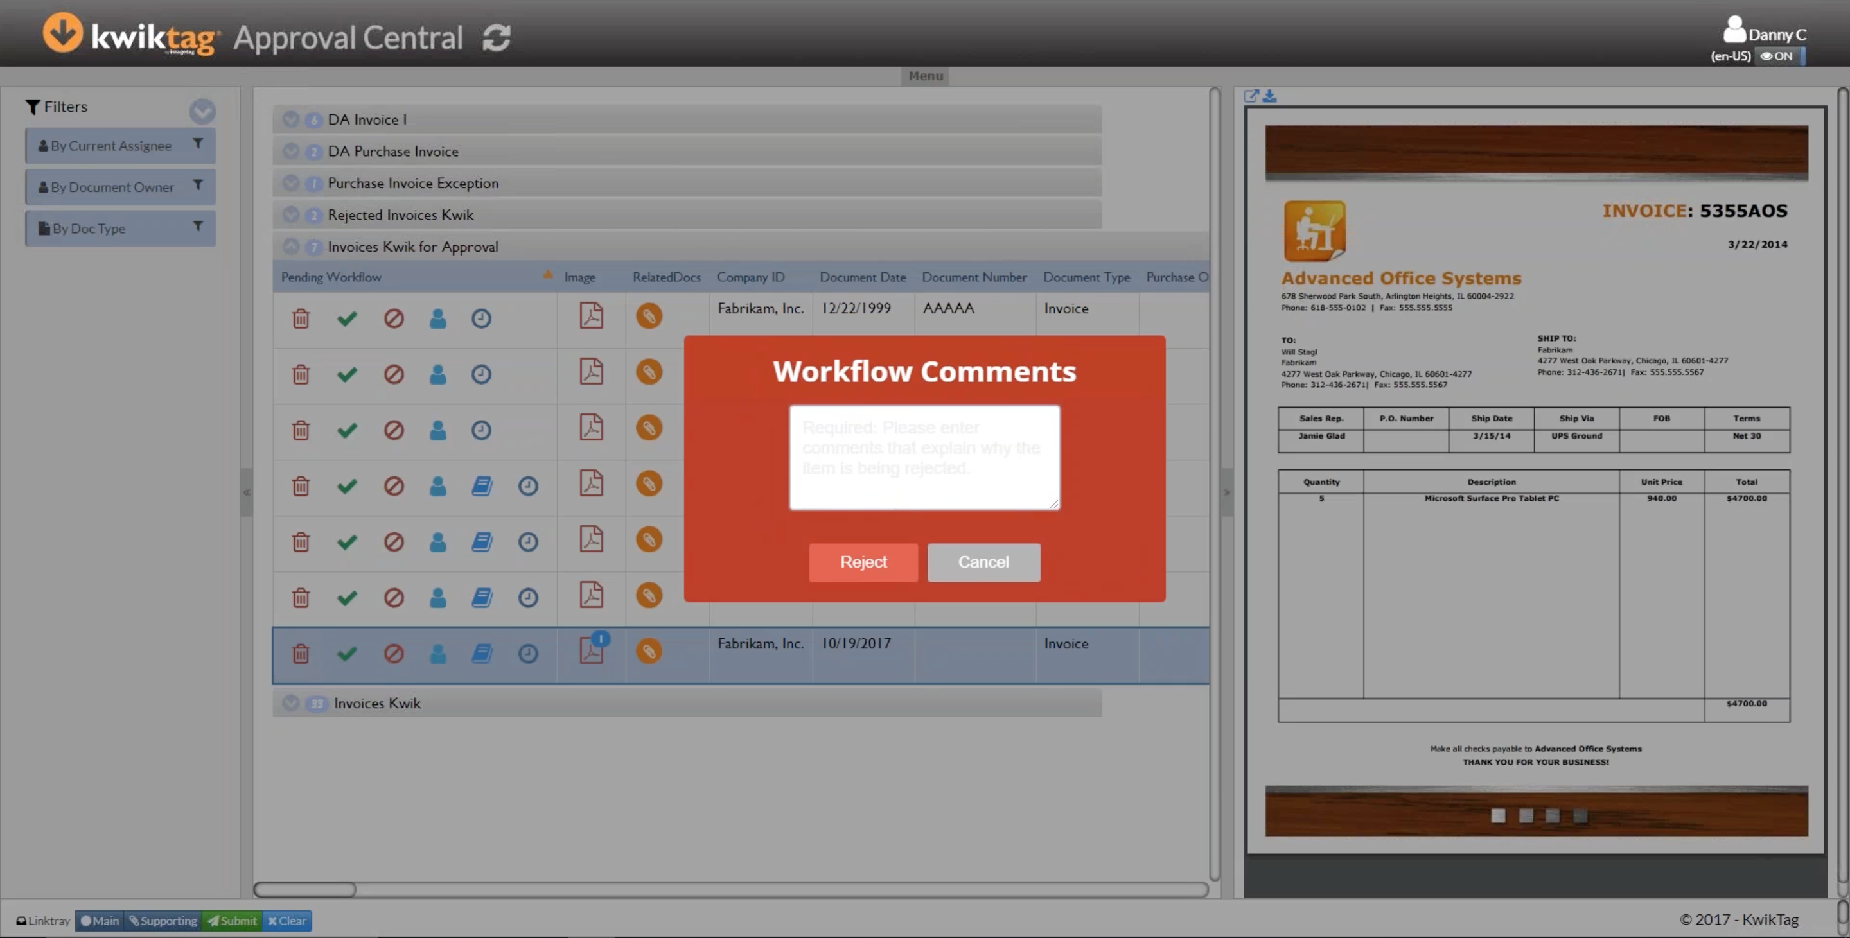Screen dimensions: 1850x938
Task: Click the Reject button in the dialog
Action: pyautogui.click(x=863, y=562)
